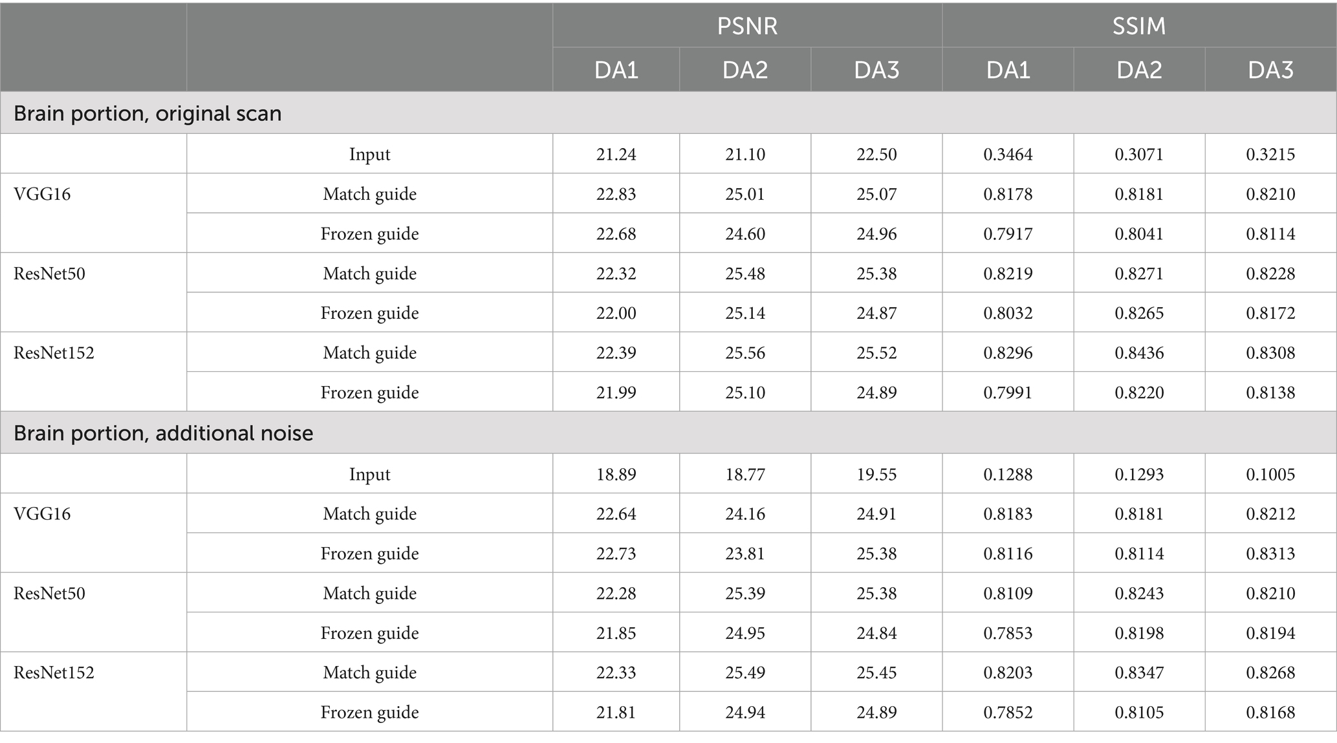The height and width of the screenshot is (743, 1337).
Task: Click the 'Brain portion, original scan' section row
Action: click(668, 113)
